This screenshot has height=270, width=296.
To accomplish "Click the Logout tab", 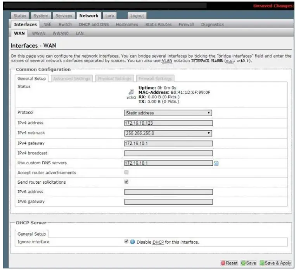I will coord(137,15).
